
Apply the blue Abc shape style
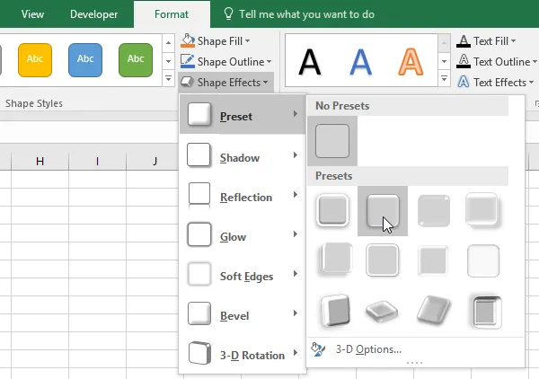coord(85,60)
